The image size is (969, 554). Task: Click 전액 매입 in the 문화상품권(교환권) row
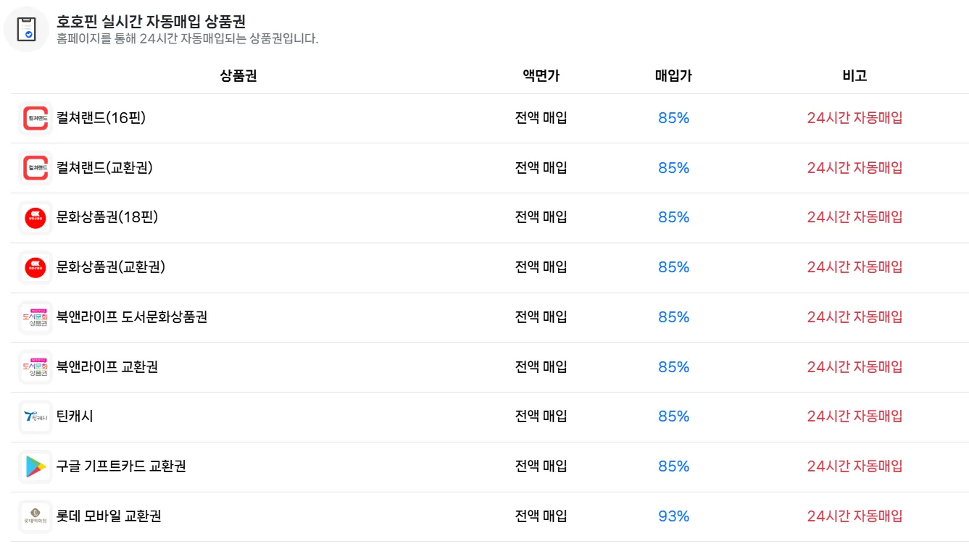(541, 267)
